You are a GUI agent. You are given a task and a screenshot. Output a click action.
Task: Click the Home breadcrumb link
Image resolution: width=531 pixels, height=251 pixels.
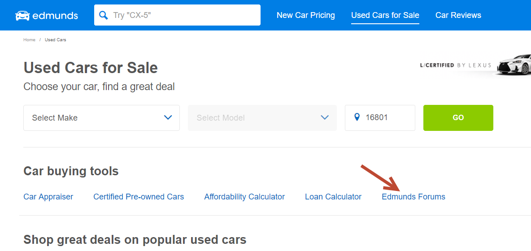click(29, 40)
